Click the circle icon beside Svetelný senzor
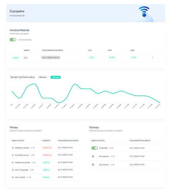The width and height of the screenshot is (171, 194). (13, 155)
